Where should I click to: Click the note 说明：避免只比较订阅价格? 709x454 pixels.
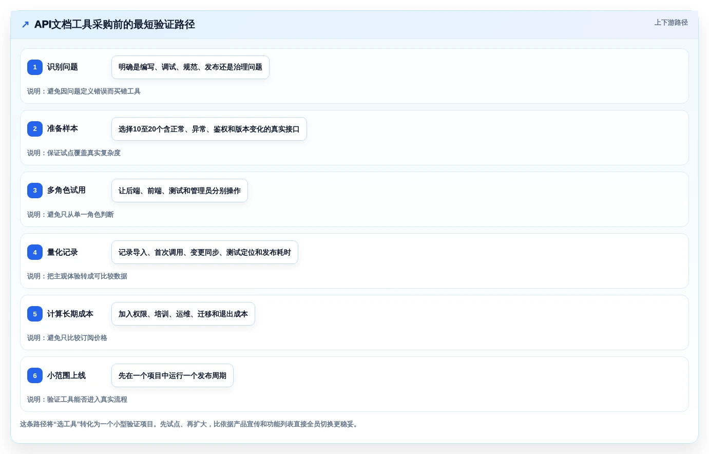point(67,338)
